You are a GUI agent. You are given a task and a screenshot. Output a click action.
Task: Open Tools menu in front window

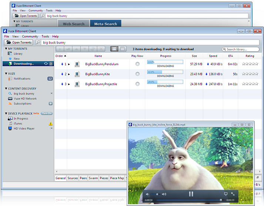(x=45, y=37)
